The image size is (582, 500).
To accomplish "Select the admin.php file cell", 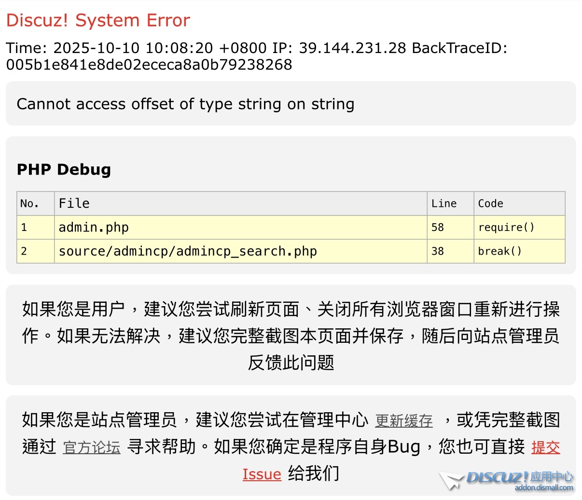I will point(94,227).
